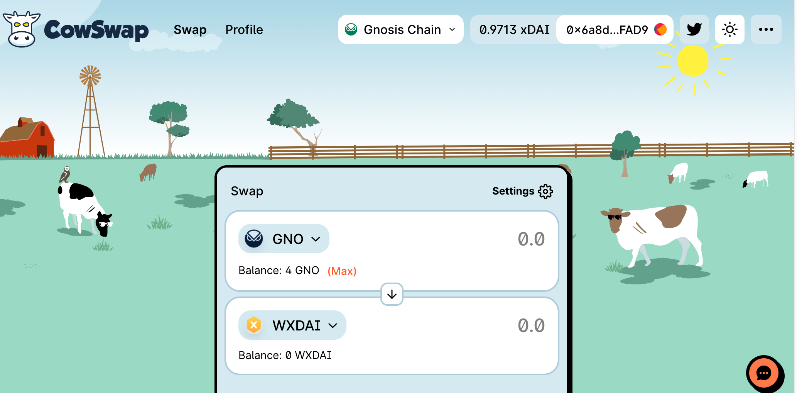Open the orange chat support bubble

point(764,373)
